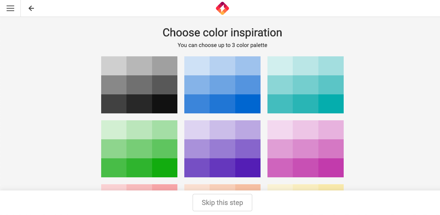The image size is (440, 215).
Task: Select the purple color palette
Action: pyautogui.click(x=222, y=149)
